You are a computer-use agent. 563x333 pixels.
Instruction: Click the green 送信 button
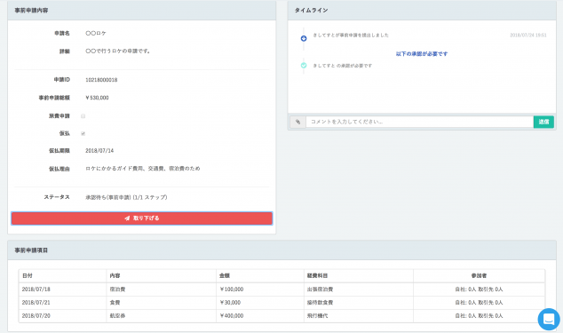[543, 122]
